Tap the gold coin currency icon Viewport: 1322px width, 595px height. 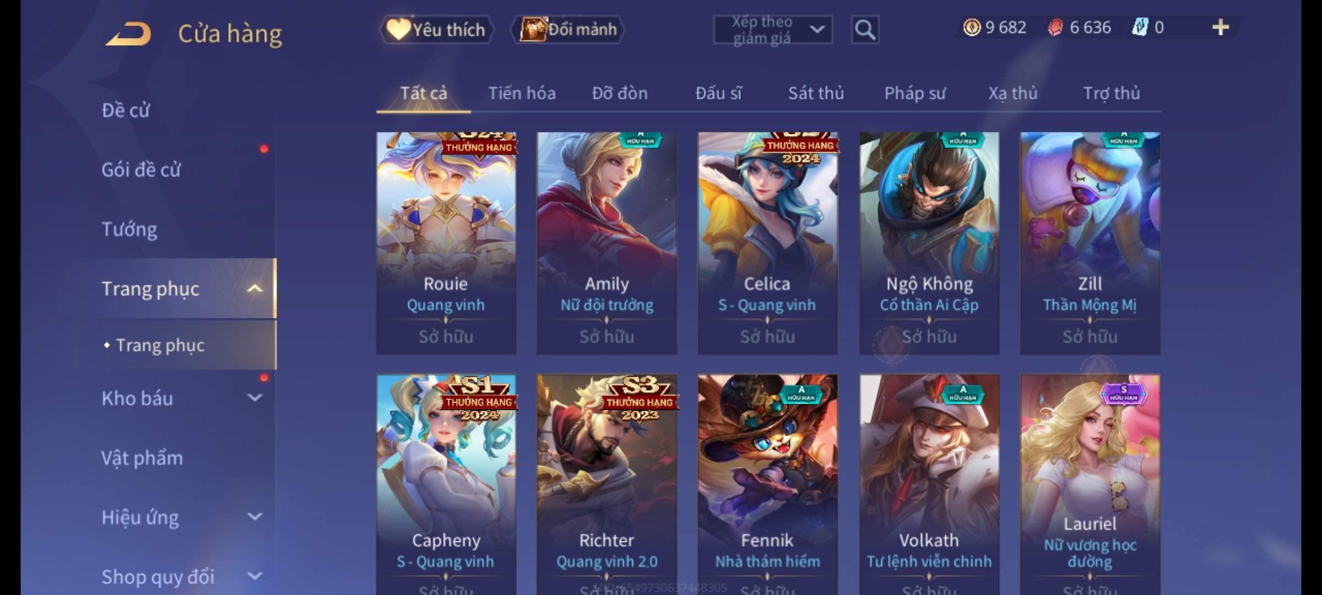pyautogui.click(x=972, y=27)
